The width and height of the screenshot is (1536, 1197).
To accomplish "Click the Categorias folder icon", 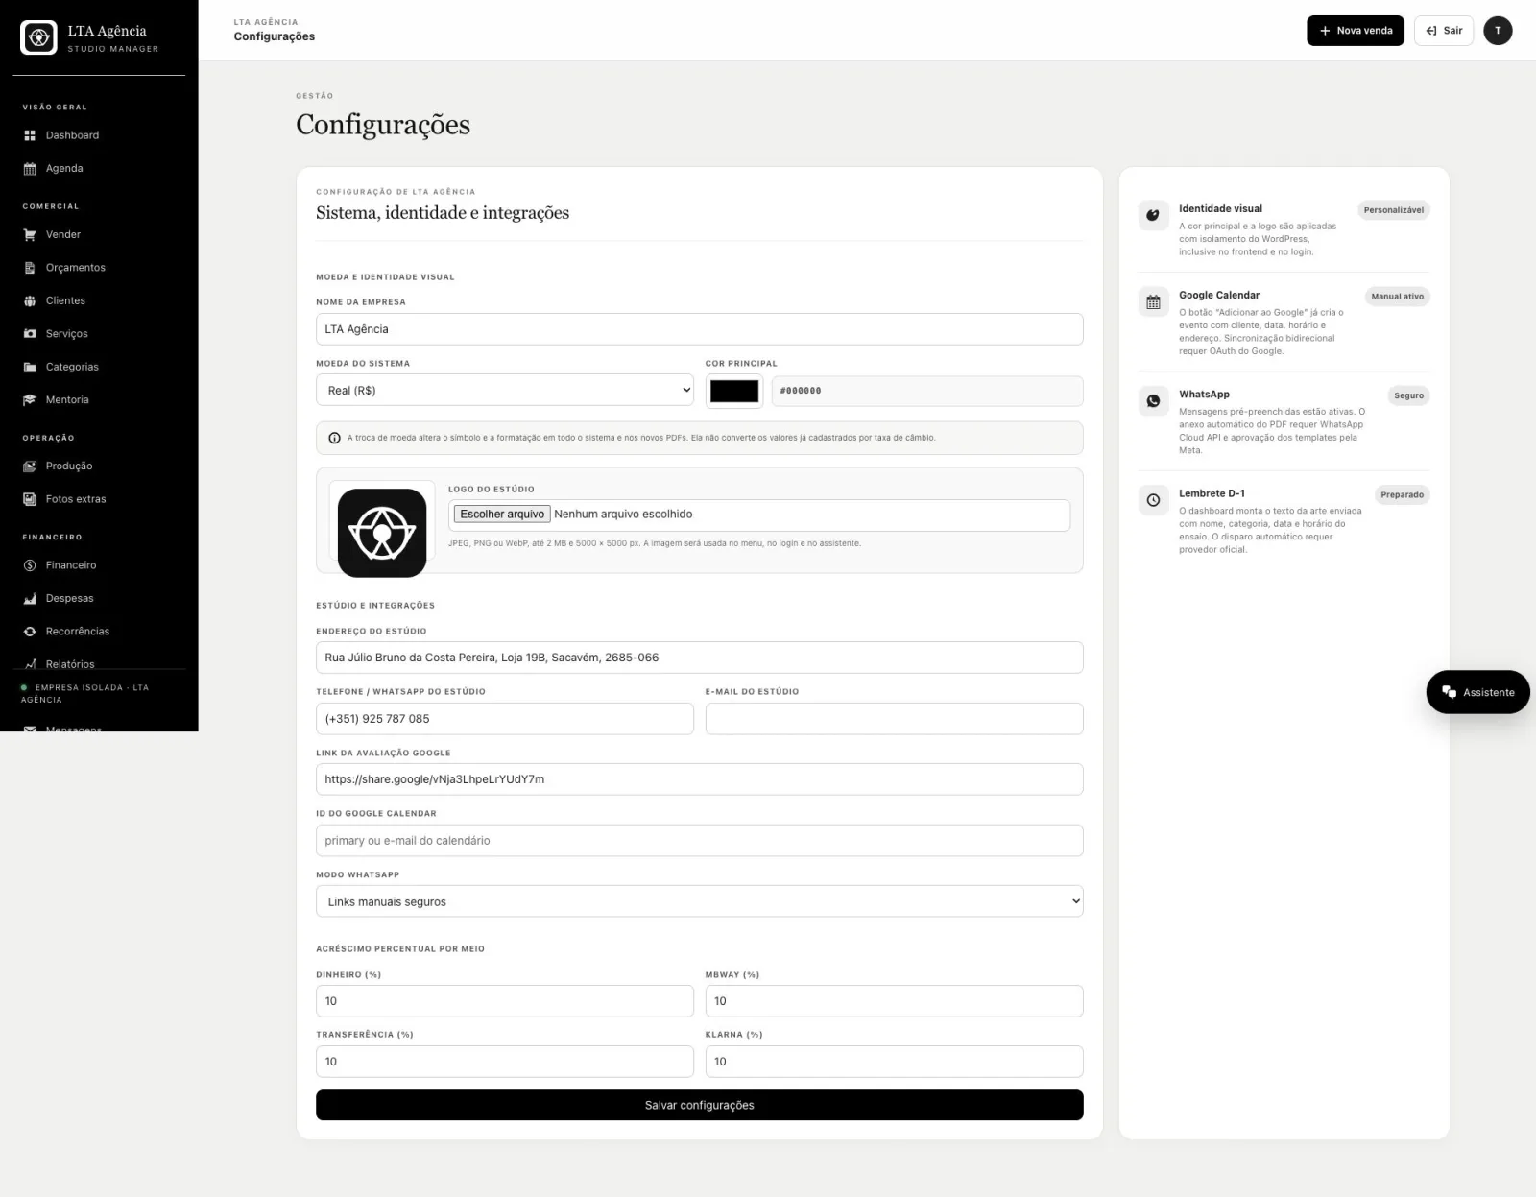I will (30, 368).
